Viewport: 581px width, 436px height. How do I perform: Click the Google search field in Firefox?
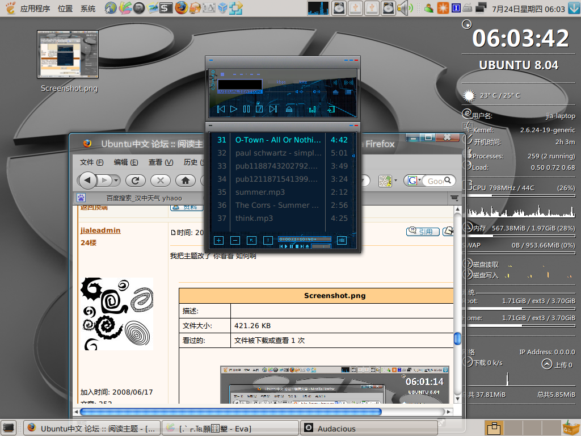click(x=435, y=181)
